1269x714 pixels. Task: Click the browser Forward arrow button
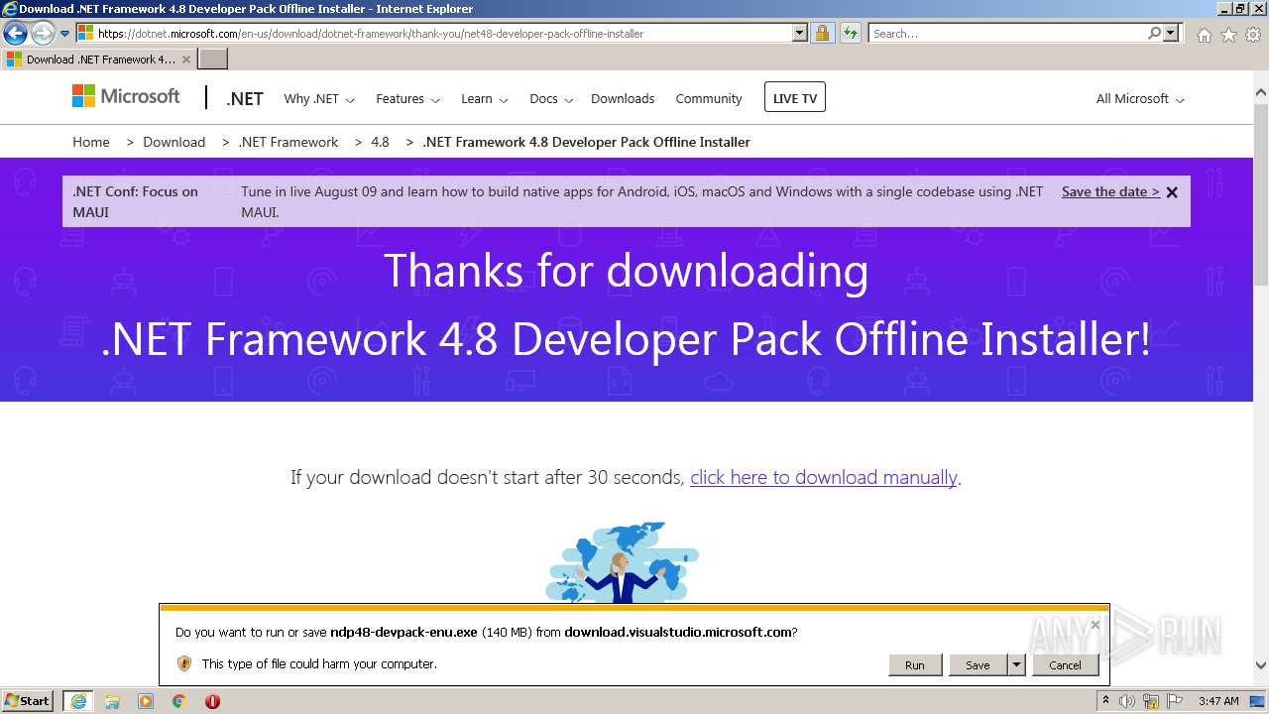pyautogui.click(x=43, y=33)
